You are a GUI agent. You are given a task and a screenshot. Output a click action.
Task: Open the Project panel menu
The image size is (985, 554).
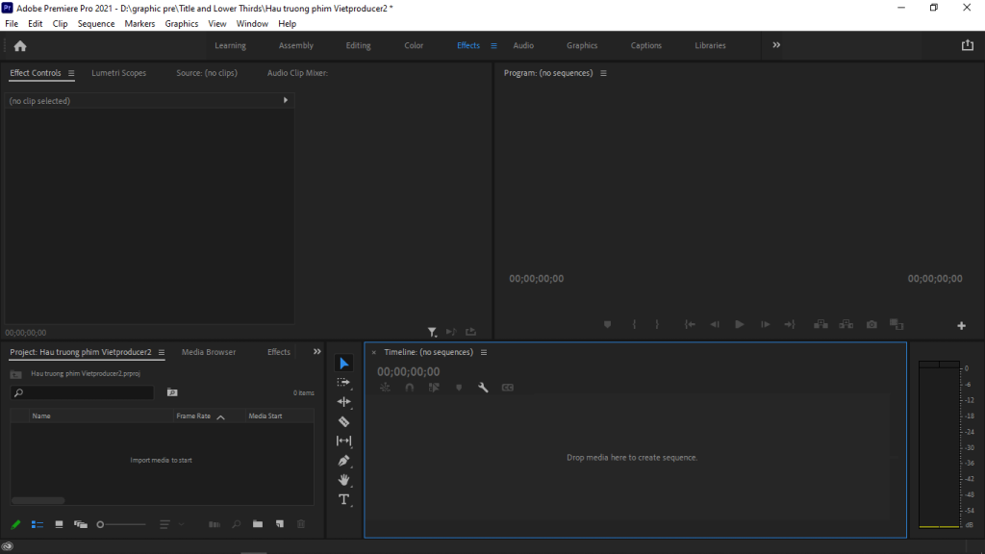pos(162,352)
